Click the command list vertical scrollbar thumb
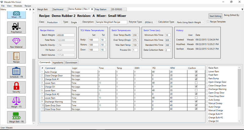This screenshot has width=244, height=130. 239,88
